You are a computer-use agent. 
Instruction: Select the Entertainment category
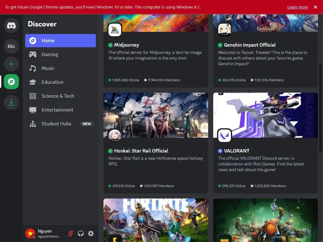tap(61, 110)
